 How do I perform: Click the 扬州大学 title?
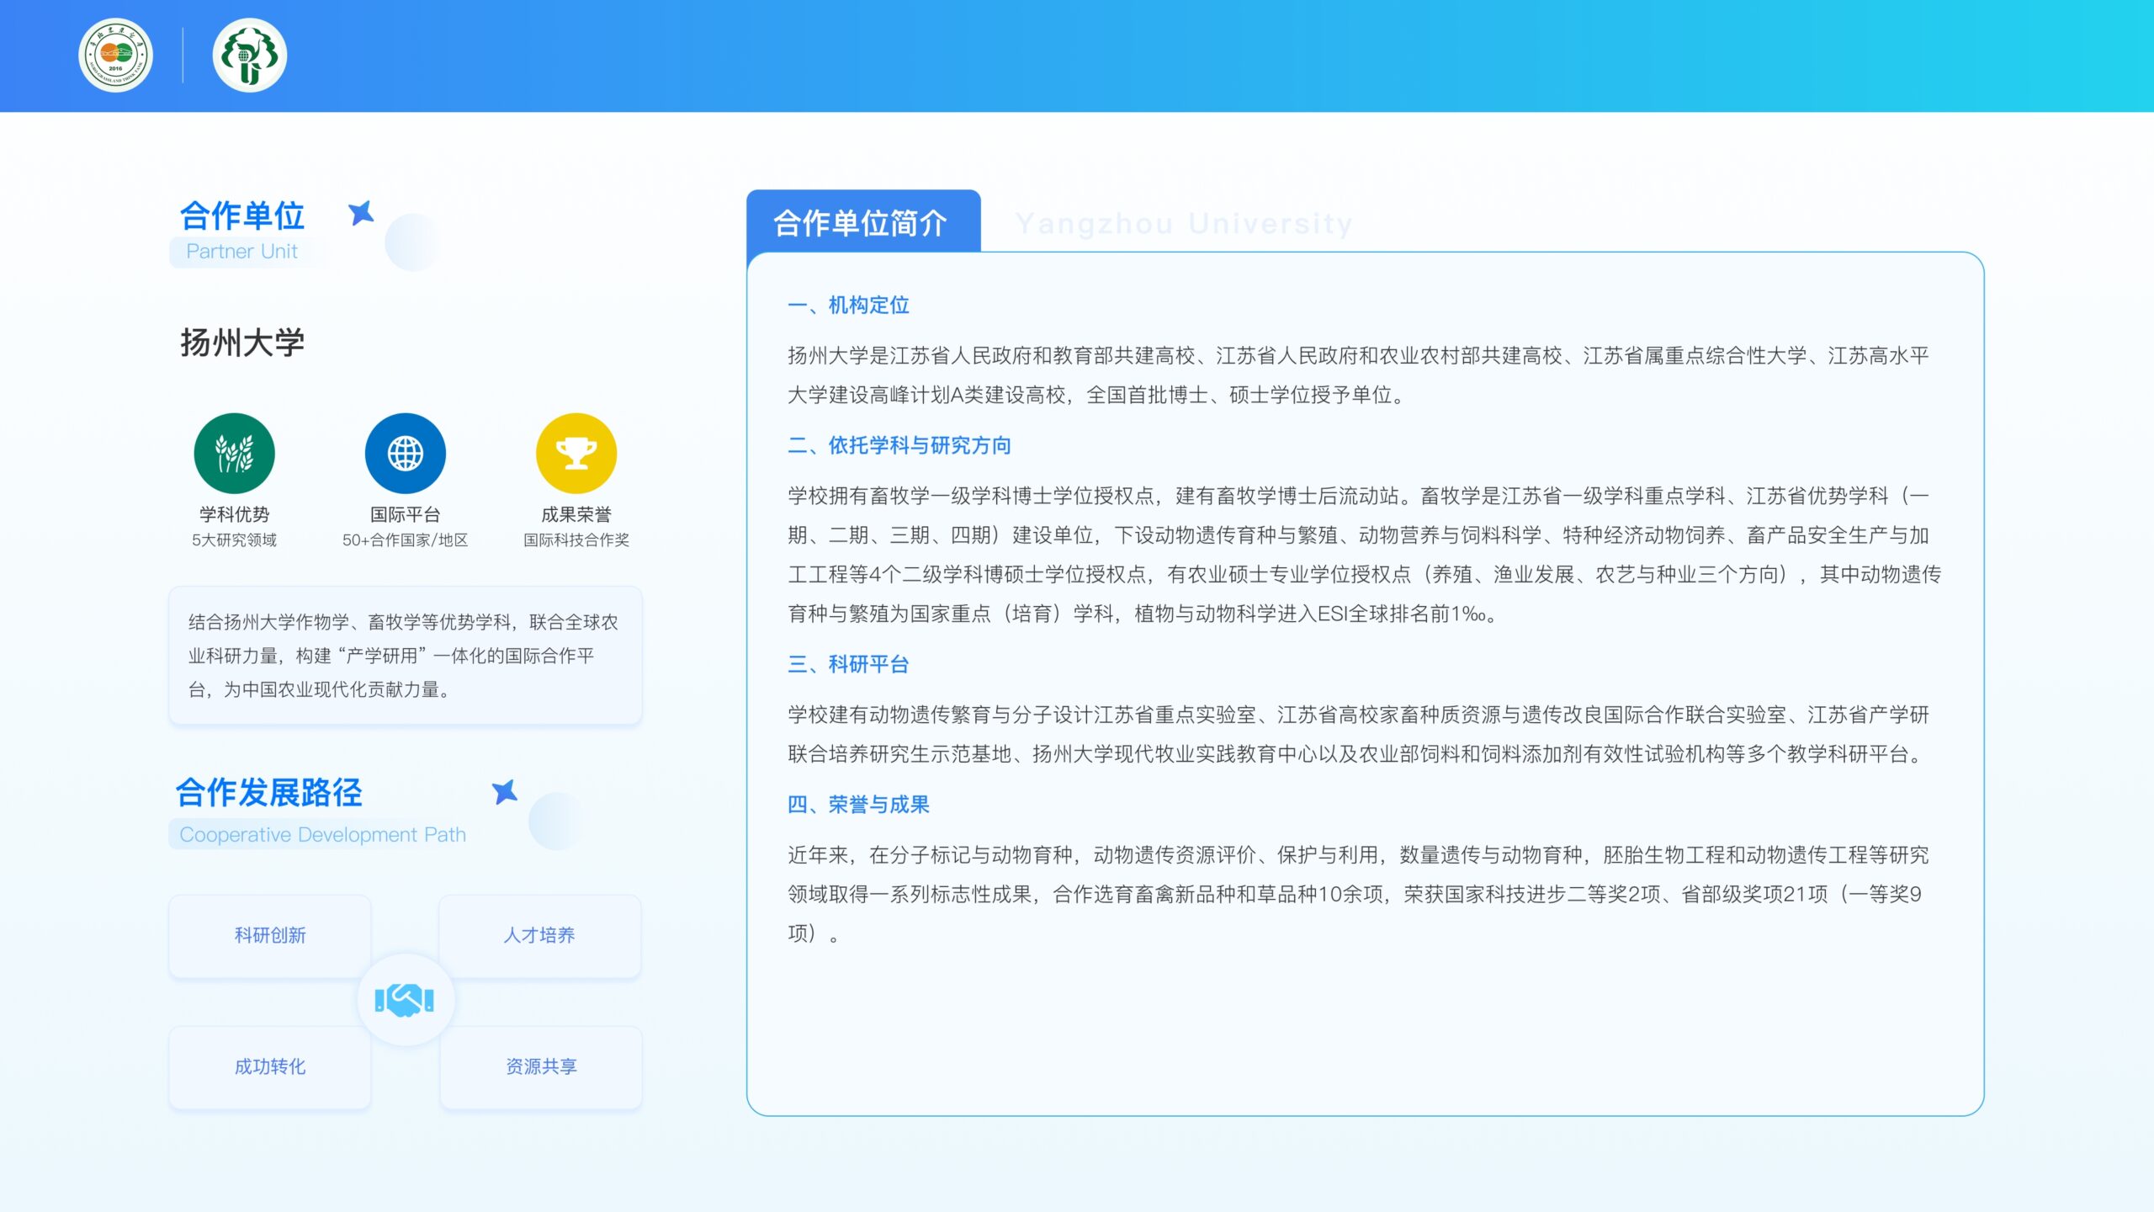pos(242,343)
